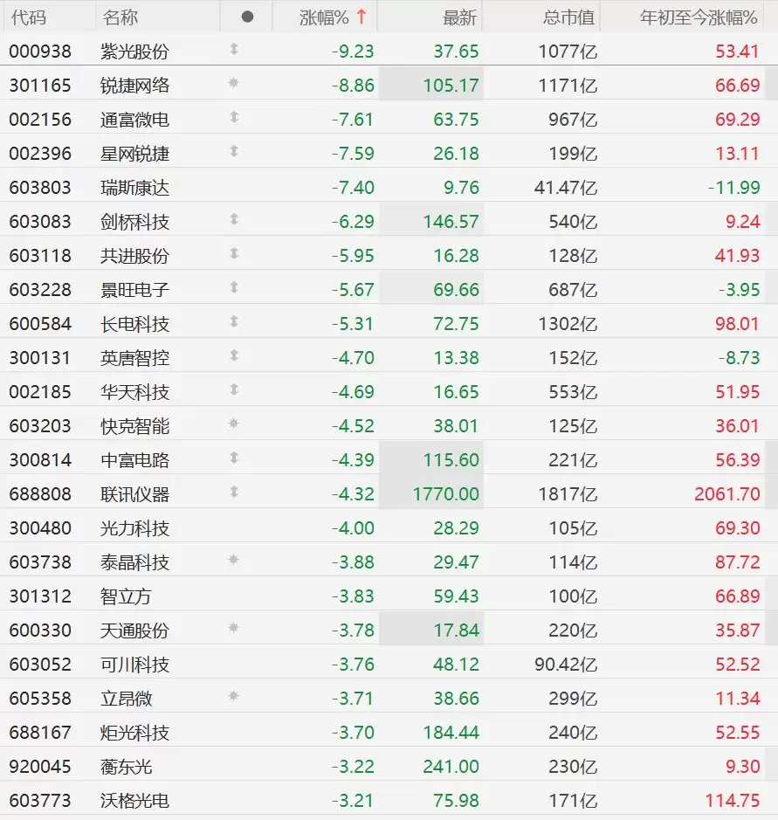Click the marker icon in 景旺电子 row
778x820 pixels.
pyautogui.click(x=234, y=287)
